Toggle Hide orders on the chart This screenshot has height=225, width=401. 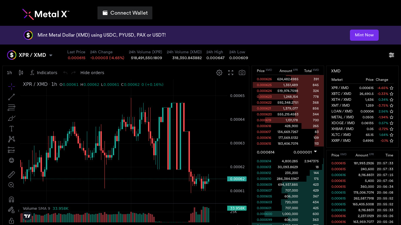pyautogui.click(x=92, y=73)
